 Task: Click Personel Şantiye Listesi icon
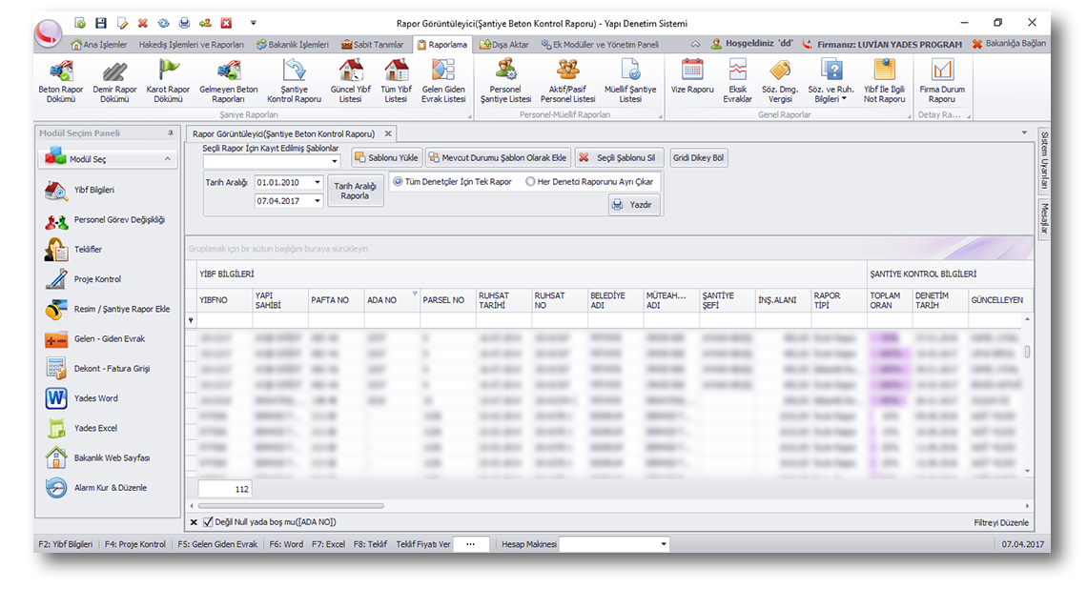click(x=505, y=71)
